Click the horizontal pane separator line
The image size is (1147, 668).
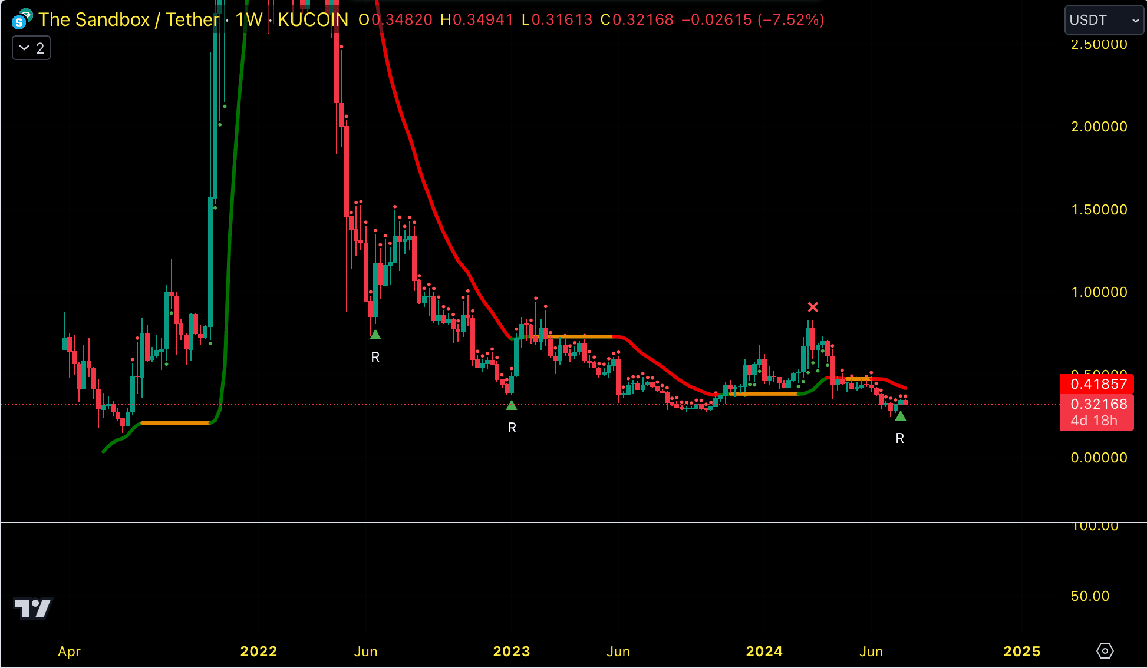point(573,522)
